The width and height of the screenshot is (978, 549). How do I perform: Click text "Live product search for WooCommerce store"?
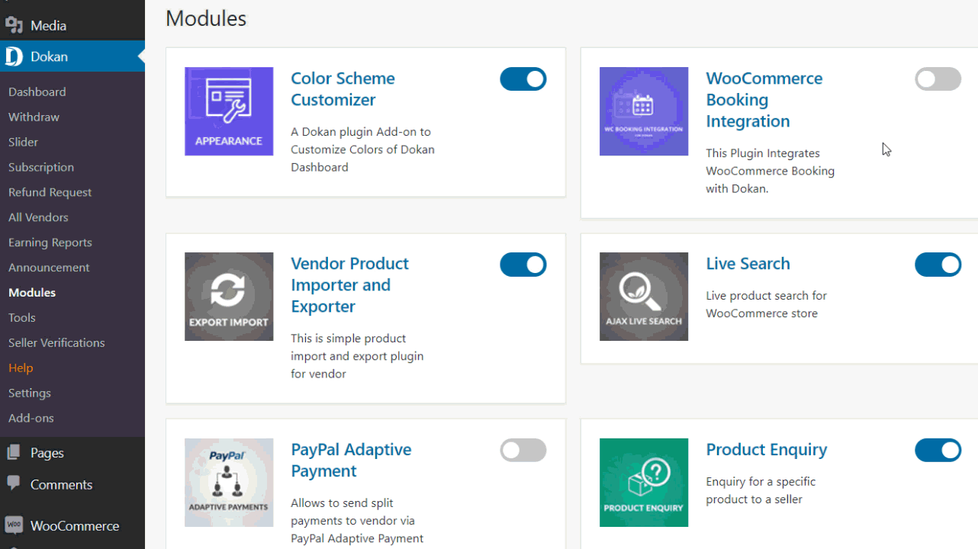(766, 304)
